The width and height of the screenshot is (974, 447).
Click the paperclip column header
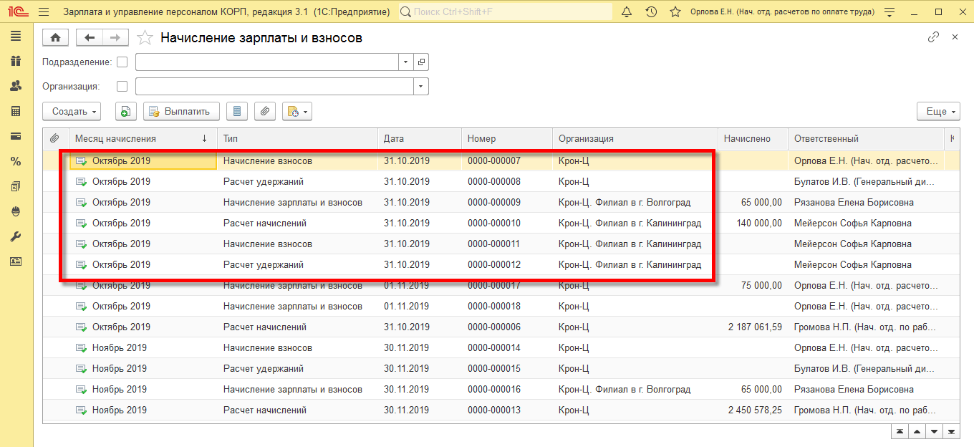54,139
